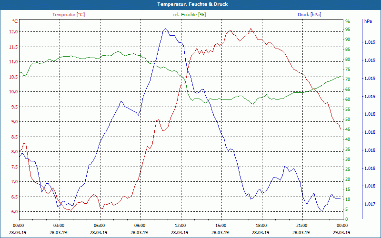Click the chart title Temperatur, Feuchte & Druck
This screenshot has height=238, width=381.
pyautogui.click(x=192, y=4)
